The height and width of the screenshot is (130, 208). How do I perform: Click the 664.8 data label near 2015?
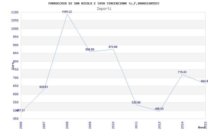click(204, 81)
